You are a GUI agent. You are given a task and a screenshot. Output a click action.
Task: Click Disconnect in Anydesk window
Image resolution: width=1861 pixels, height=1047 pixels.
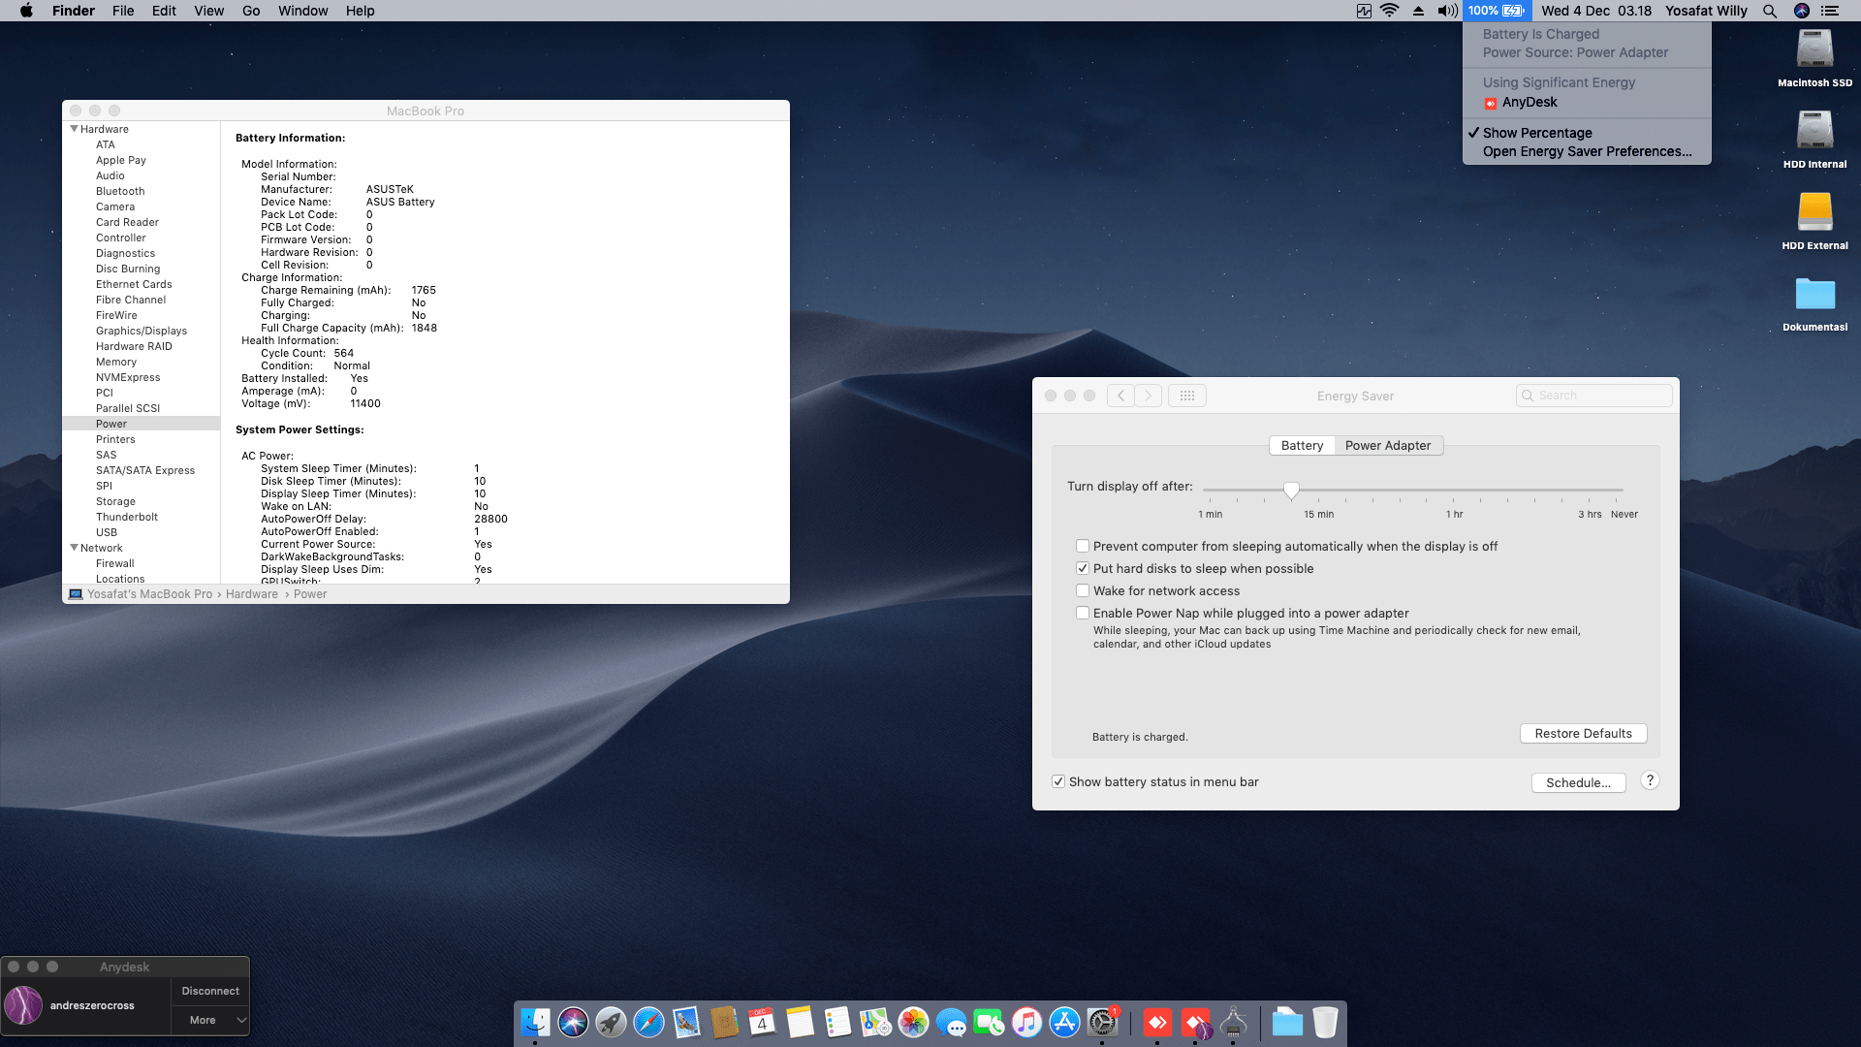pos(210,991)
